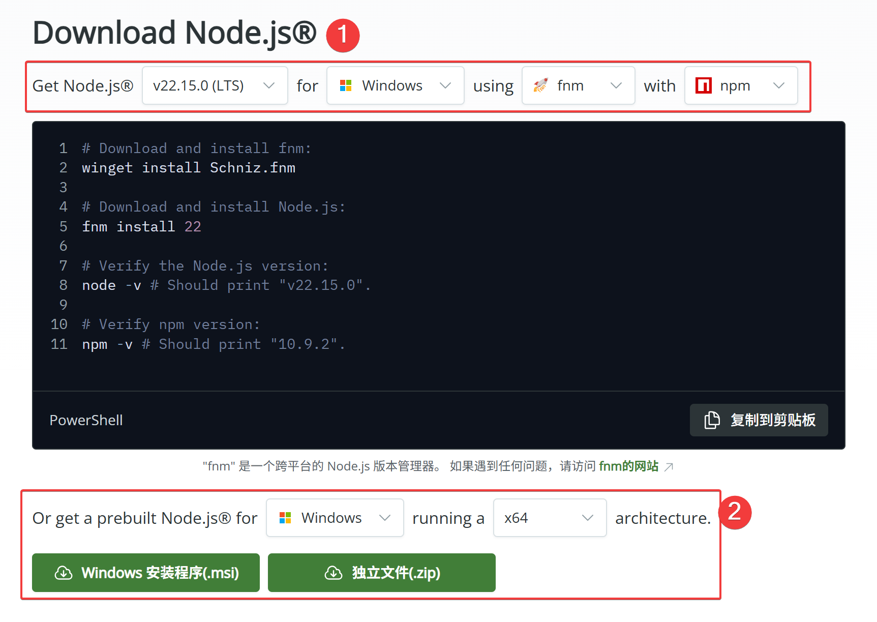
Task: Click the Windows logo icon in the top dropdown
Action: point(346,85)
